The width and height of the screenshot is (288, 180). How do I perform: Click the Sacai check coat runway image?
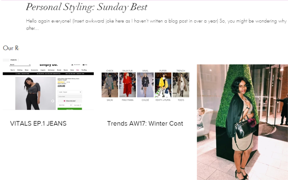[x=110, y=85]
